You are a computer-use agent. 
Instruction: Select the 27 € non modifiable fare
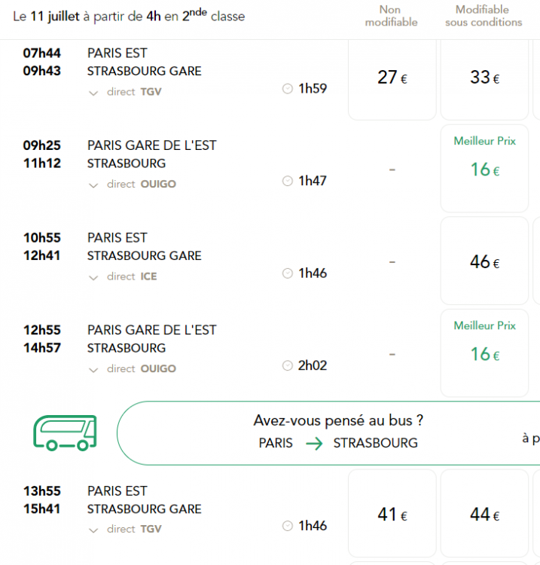(392, 80)
